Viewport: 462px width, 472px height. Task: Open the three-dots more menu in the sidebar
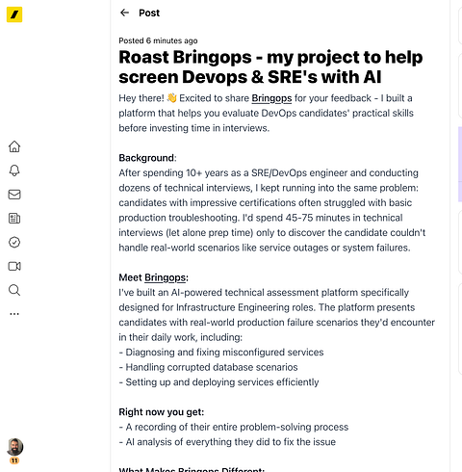(14, 314)
